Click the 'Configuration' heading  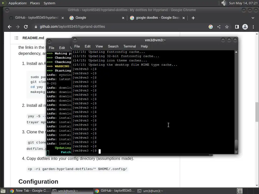point(38,181)
